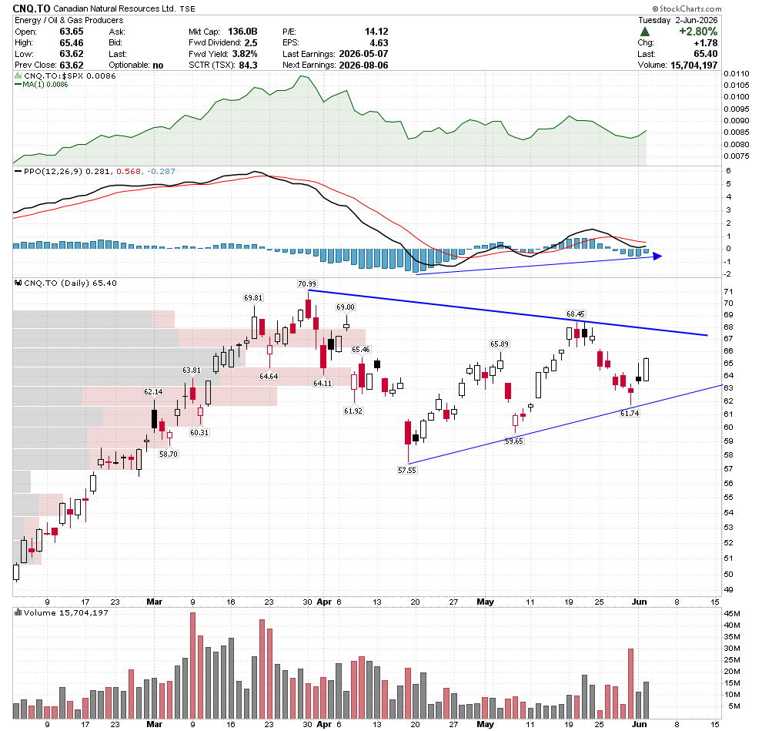Screen dimensions: 762x731
Task: Click the MA(1) 0.0086 legend text
Action: [45, 85]
